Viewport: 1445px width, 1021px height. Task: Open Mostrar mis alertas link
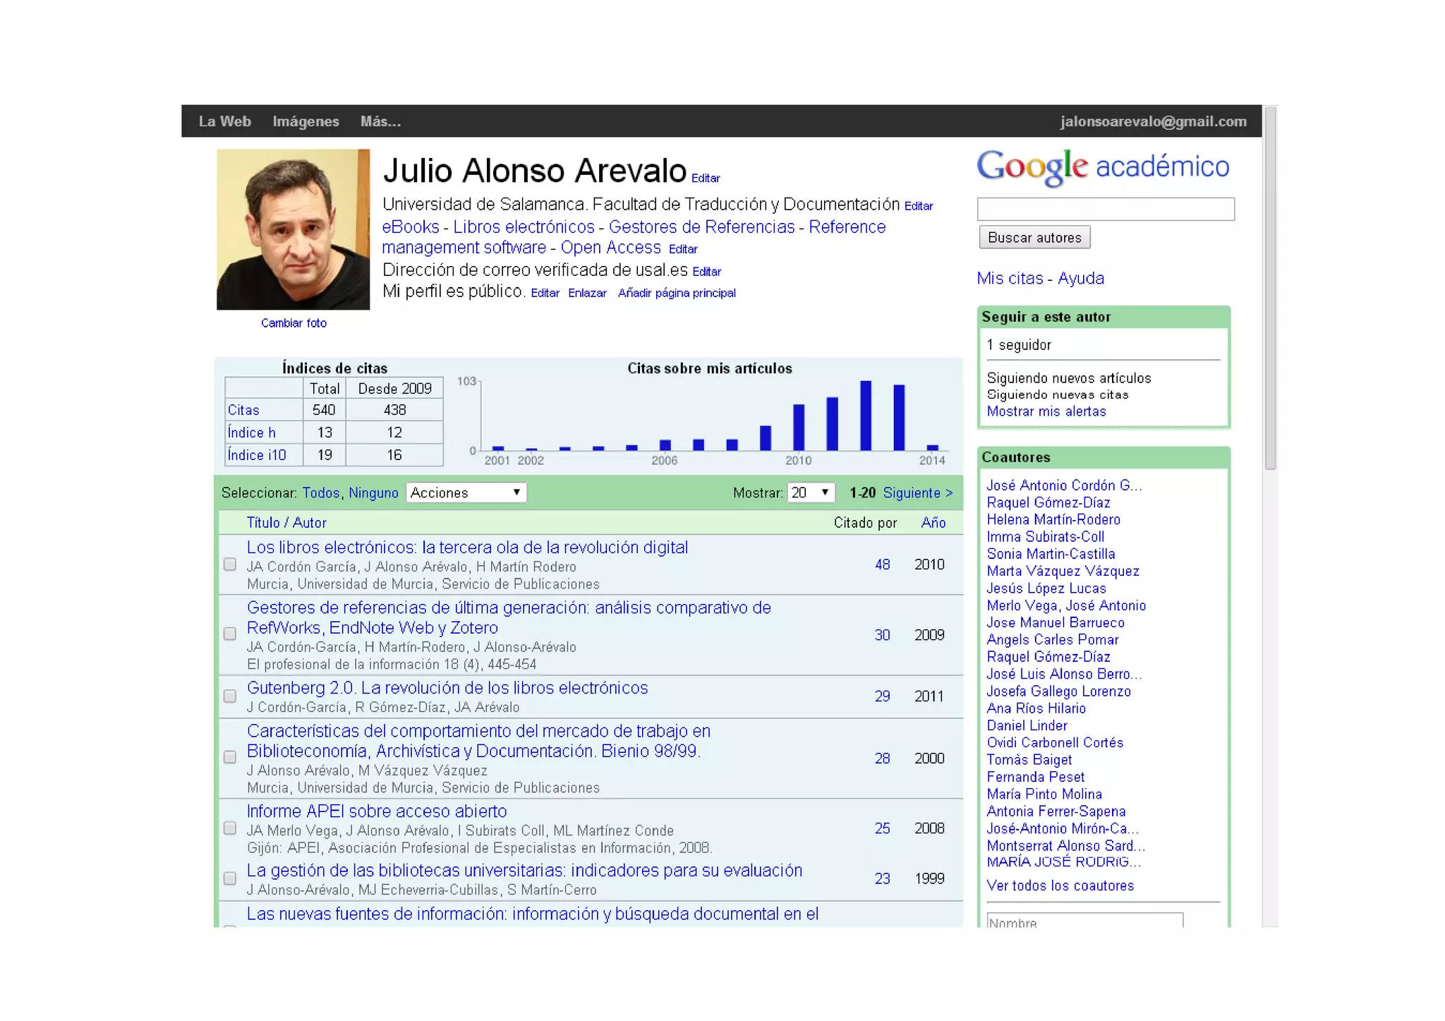click(x=1046, y=411)
